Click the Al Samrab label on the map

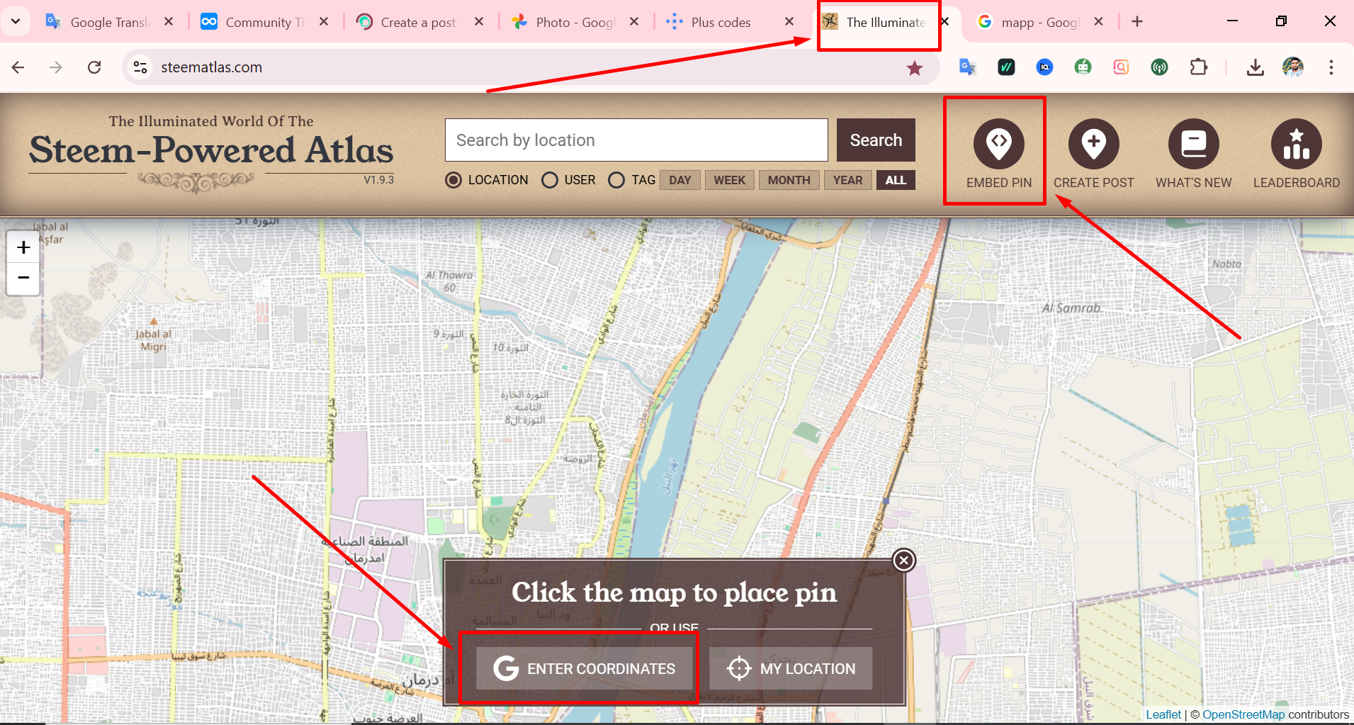[x=1071, y=308]
